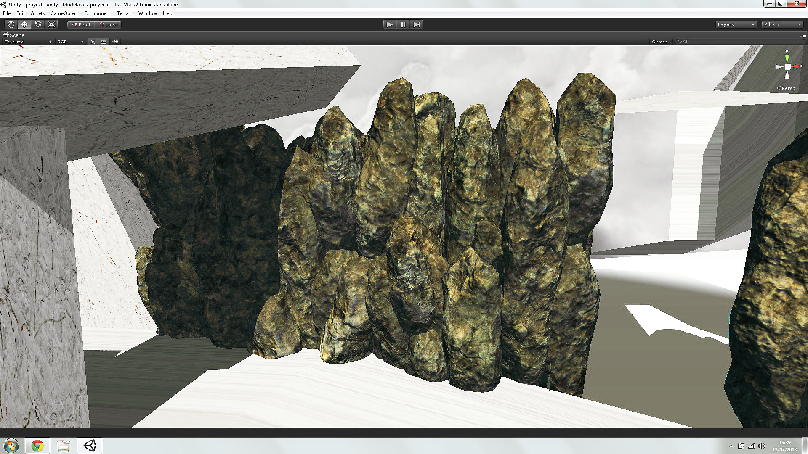Open the 2 by 3 layout dropdown
808x454 pixels.
pos(782,24)
